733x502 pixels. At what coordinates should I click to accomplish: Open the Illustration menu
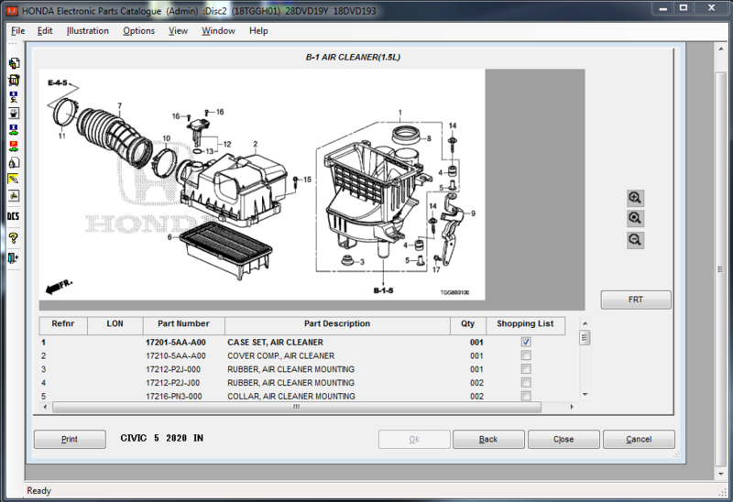click(87, 30)
